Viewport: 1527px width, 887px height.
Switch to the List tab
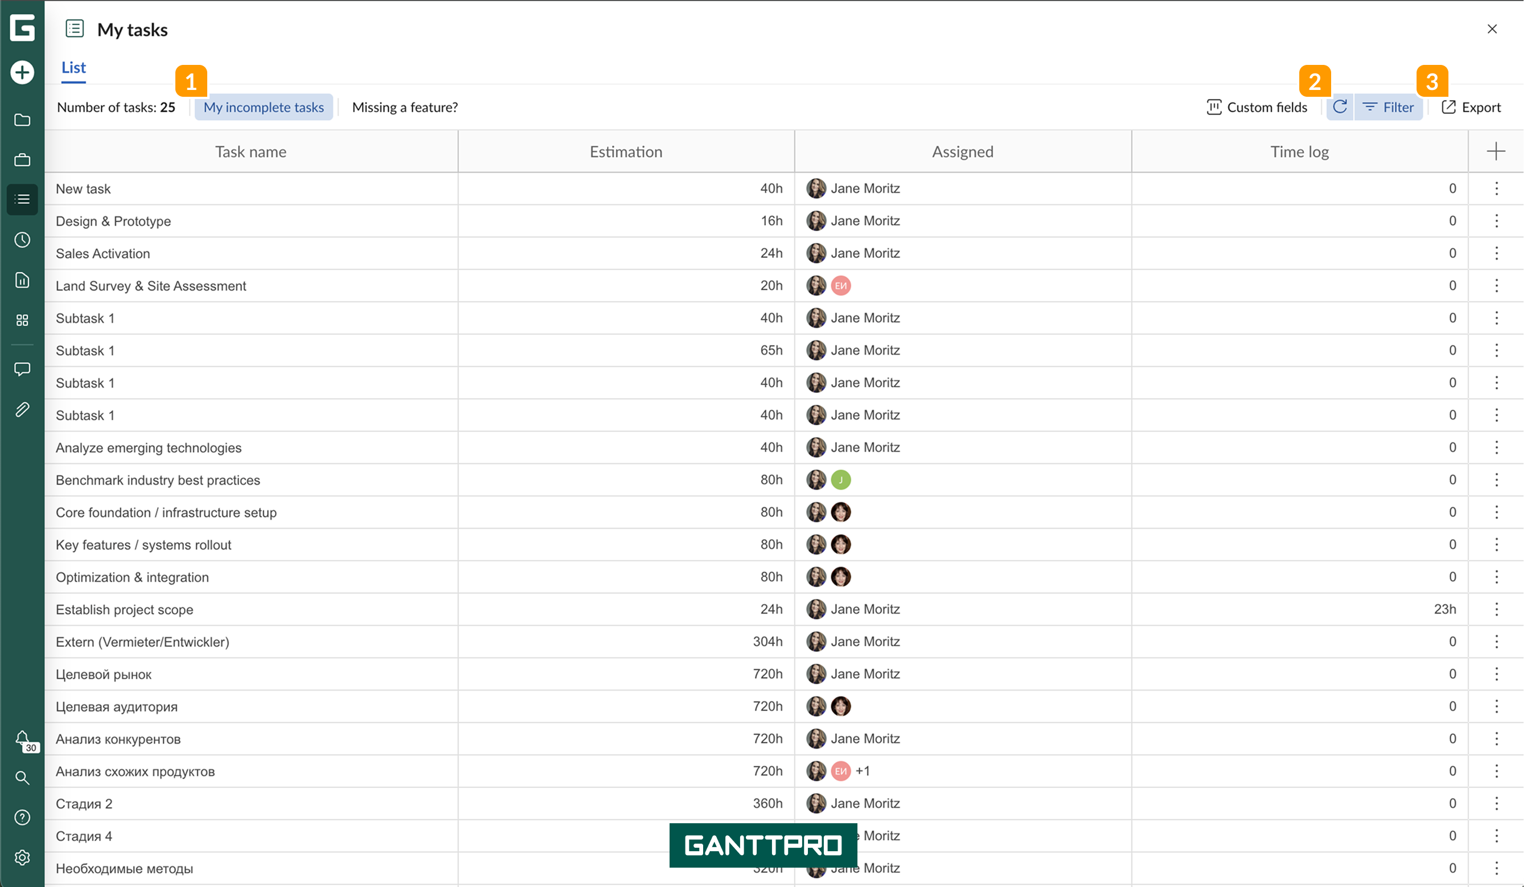pos(73,68)
